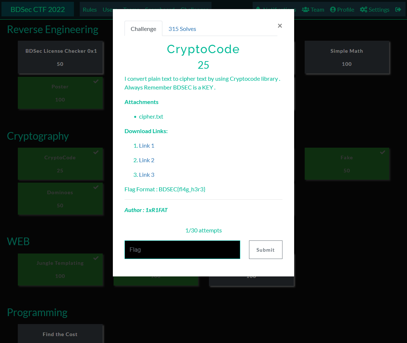Open the Simple Math challenge card
The width and height of the screenshot is (407, 343).
(x=347, y=57)
